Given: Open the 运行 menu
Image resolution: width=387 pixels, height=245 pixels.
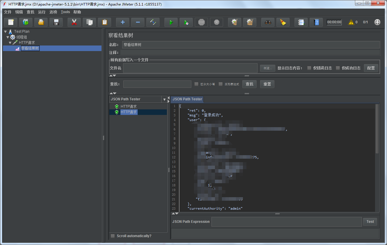Looking at the screenshot, I should [x=42, y=12].
